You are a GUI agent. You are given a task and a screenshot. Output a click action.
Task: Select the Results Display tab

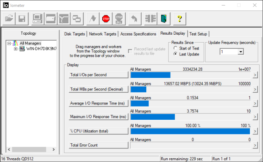coord(173,33)
